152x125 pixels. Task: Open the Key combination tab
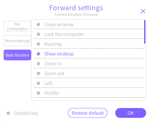coord(17,26)
